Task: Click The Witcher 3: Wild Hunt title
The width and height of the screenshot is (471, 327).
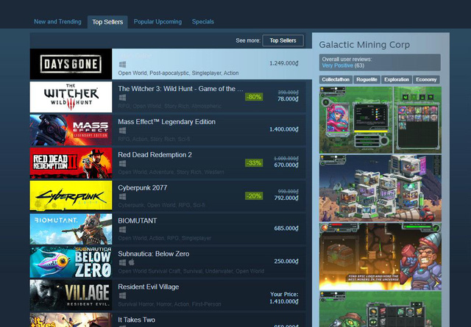Action: (180, 89)
